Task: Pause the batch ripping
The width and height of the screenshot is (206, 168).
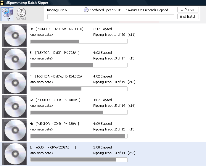Action: point(188,10)
